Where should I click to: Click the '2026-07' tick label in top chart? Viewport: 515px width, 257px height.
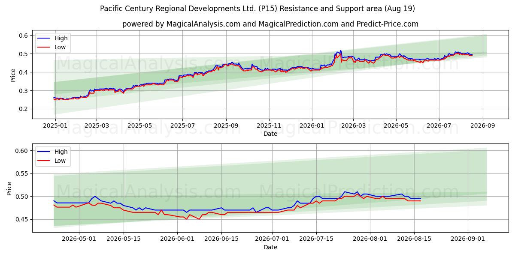coord(439,126)
